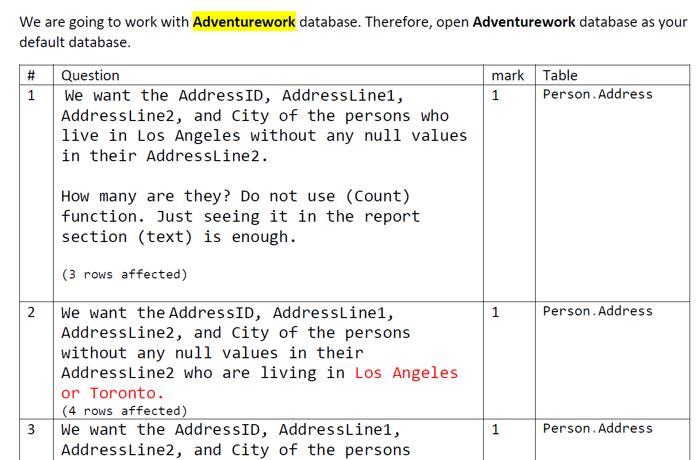Click the 'default database.' text
Screen dimensions: 696x460
(75, 42)
